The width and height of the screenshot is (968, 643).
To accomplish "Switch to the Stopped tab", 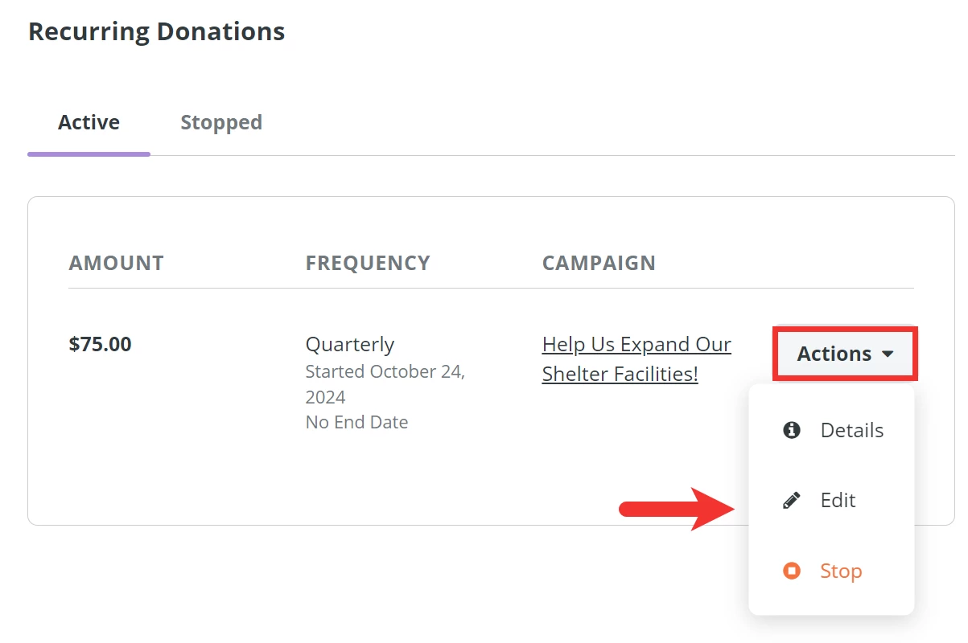I will point(220,122).
